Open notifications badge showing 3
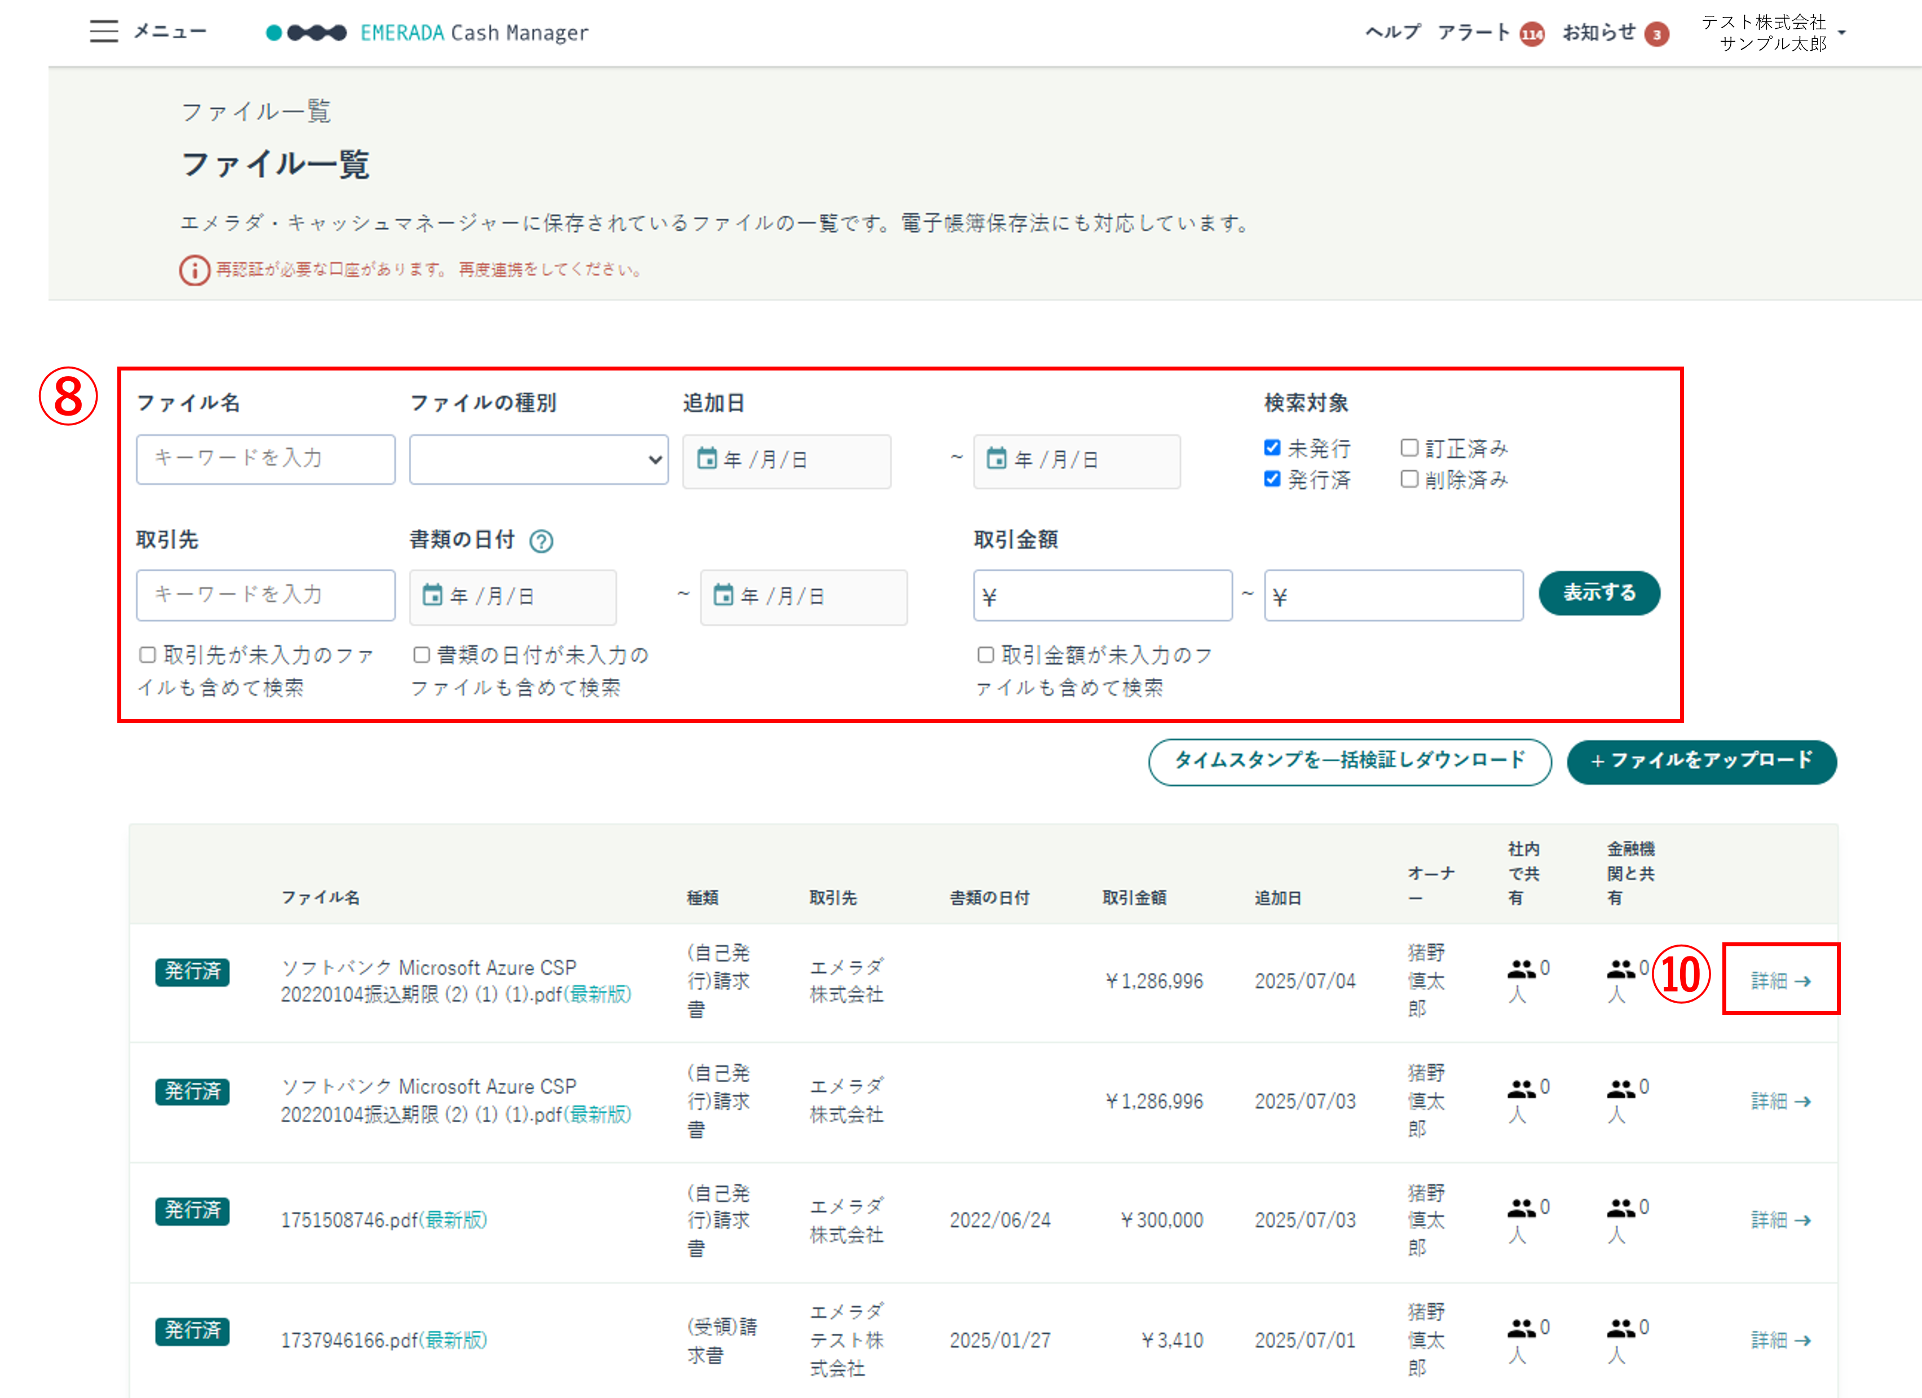The height and width of the screenshot is (1398, 1922). tap(1657, 34)
